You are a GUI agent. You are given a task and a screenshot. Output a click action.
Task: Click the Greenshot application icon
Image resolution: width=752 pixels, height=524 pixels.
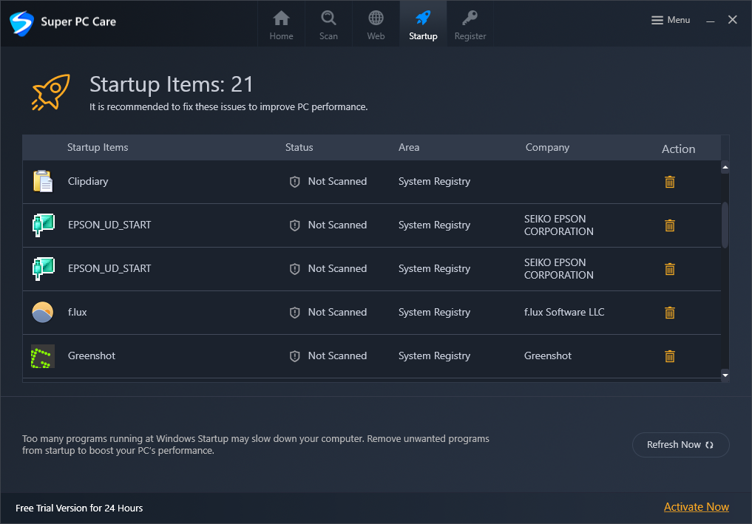point(43,356)
